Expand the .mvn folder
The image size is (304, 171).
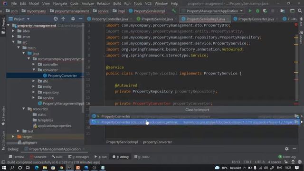(x=13, y=37)
